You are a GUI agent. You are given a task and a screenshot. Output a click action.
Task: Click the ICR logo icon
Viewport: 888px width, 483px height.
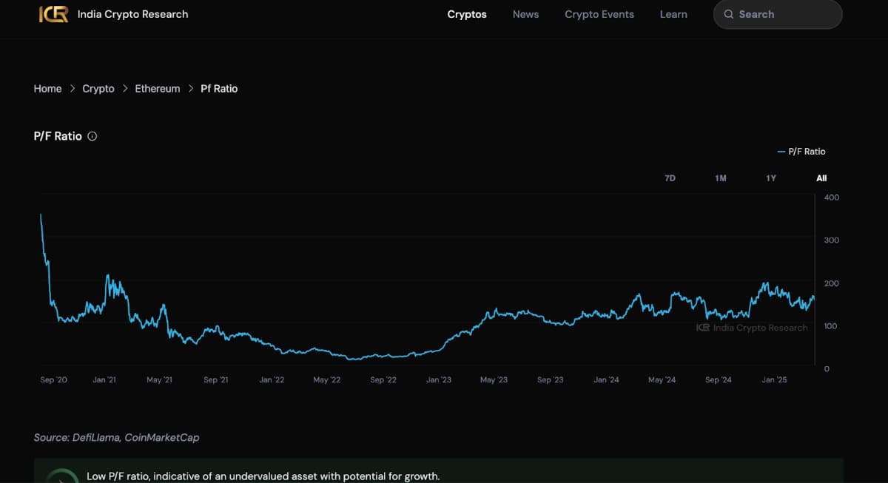[53, 14]
